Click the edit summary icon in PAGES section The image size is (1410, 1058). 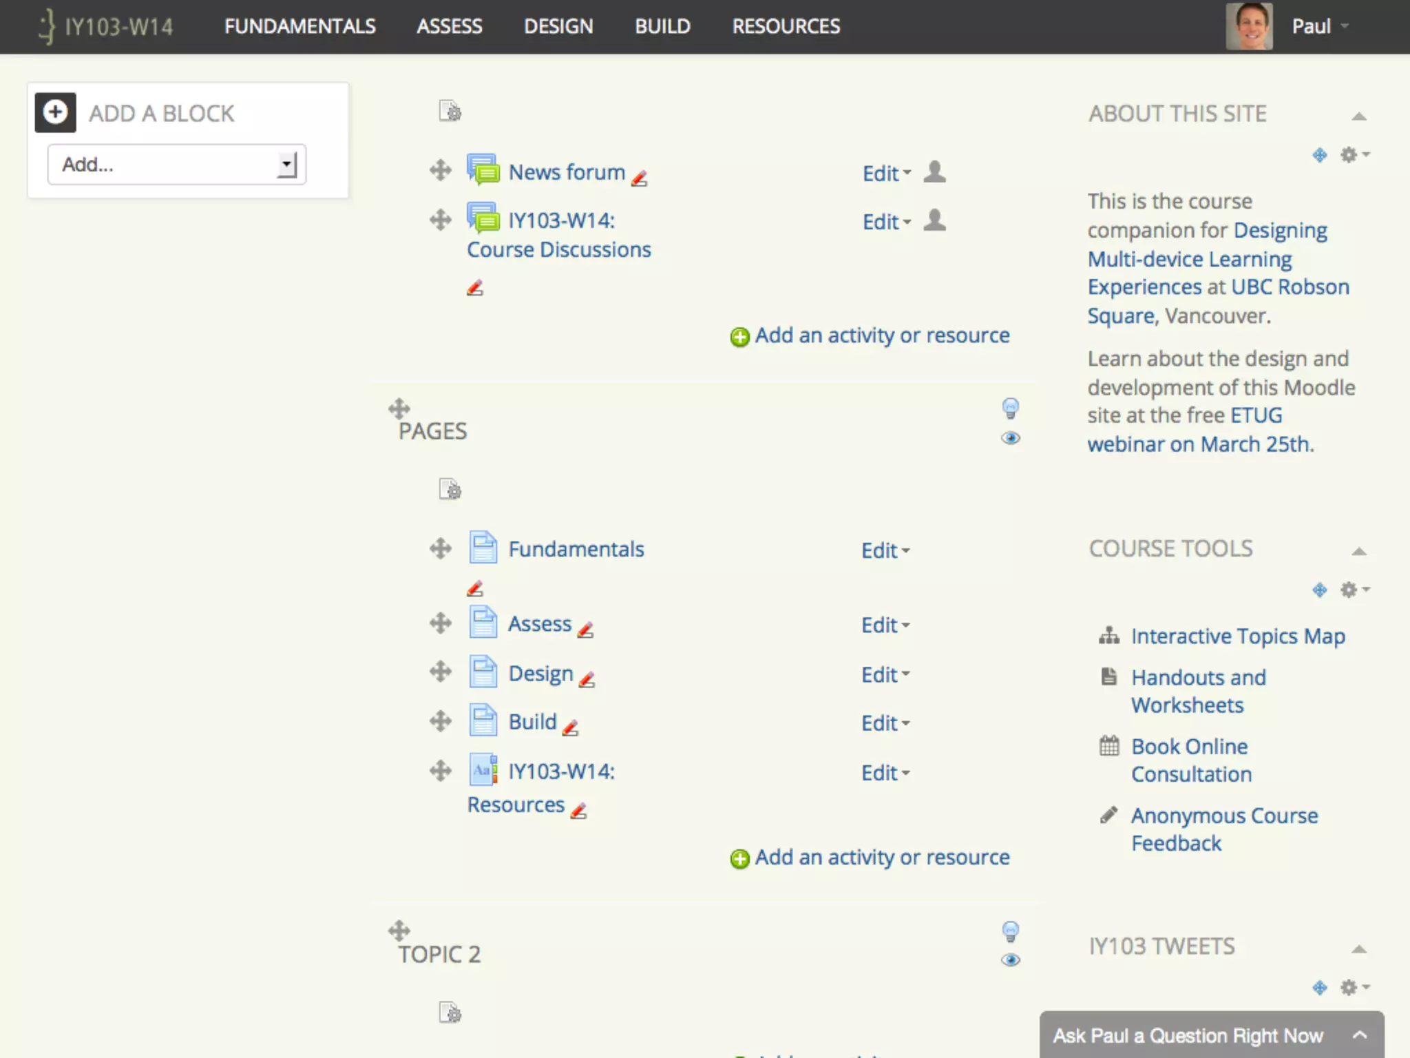tap(450, 490)
